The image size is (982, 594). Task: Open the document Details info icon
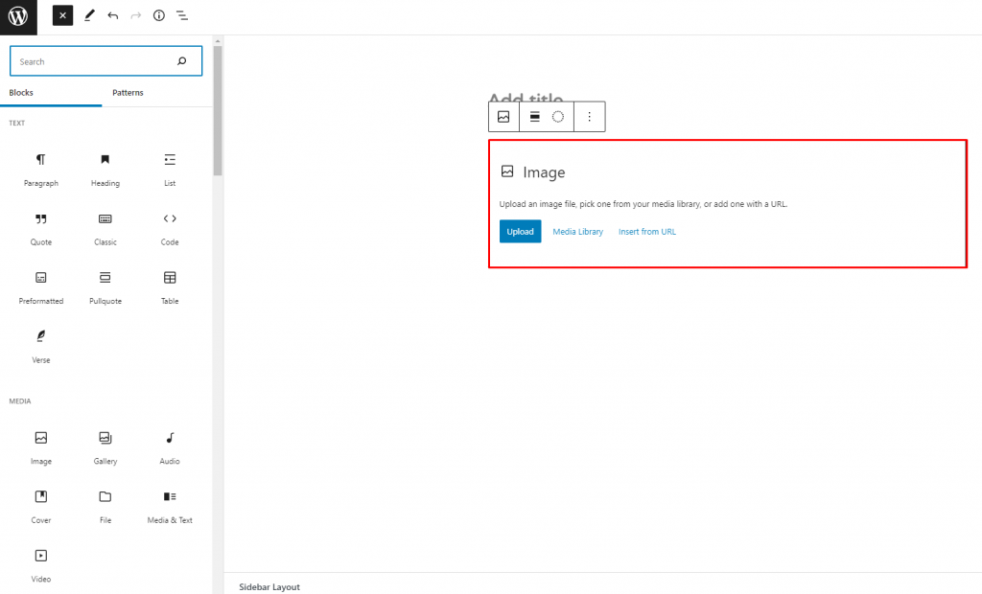tap(159, 15)
